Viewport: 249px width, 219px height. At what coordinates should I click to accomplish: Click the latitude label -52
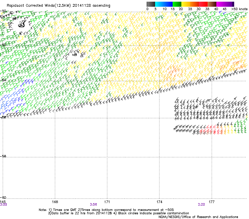3,44
